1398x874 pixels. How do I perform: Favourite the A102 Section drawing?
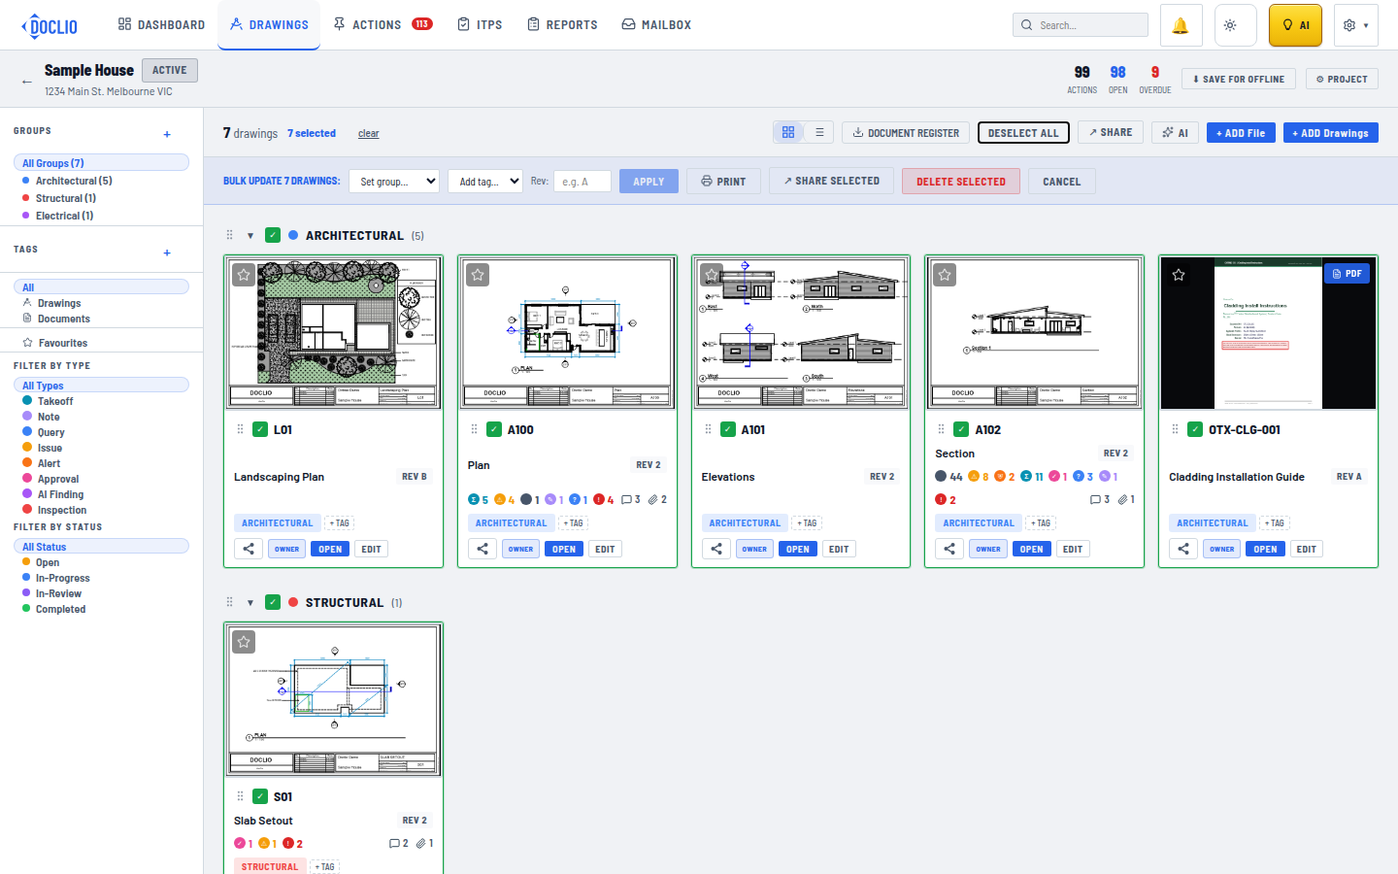tap(945, 275)
